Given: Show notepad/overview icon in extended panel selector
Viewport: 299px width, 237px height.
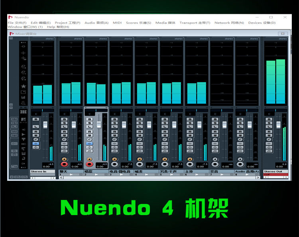Looking at the screenshot, I should [23, 92].
